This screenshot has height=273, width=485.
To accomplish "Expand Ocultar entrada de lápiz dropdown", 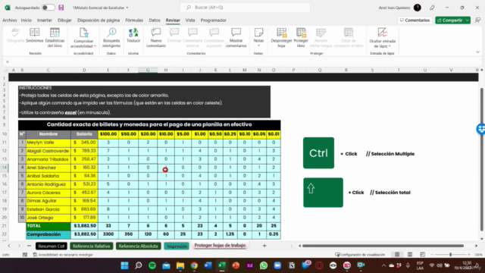I will [x=390, y=46].
